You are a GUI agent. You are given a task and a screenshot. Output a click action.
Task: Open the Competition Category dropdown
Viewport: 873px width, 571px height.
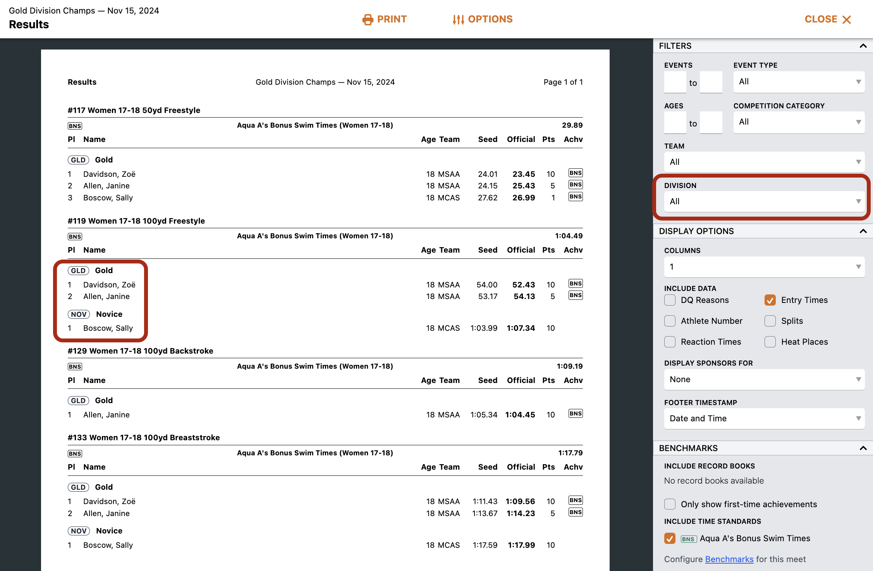pyautogui.click(x=799, y=122)
